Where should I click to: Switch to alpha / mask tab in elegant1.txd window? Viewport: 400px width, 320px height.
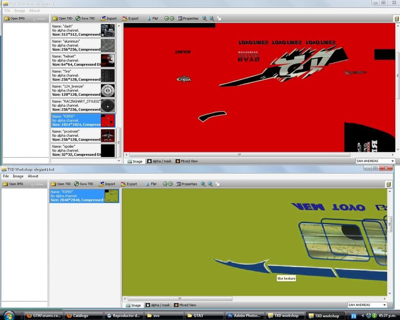pyautogui.click(x=158, y=305)
